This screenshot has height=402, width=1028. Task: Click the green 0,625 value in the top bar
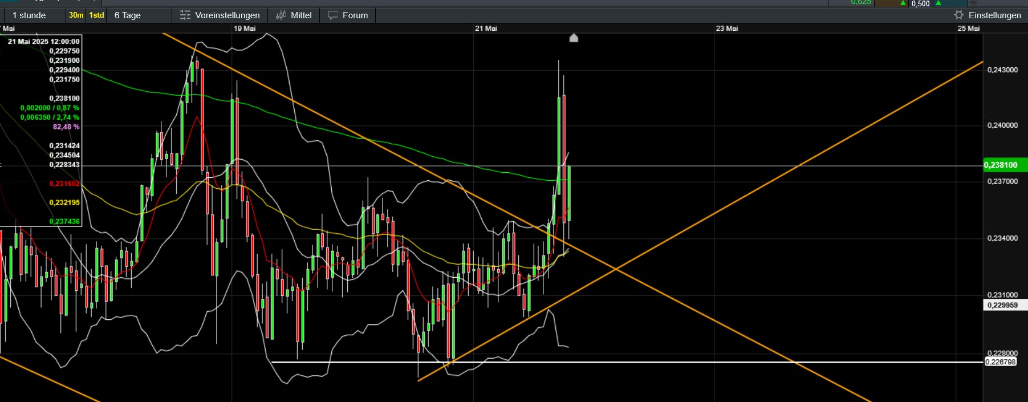[x=861, y=3]
